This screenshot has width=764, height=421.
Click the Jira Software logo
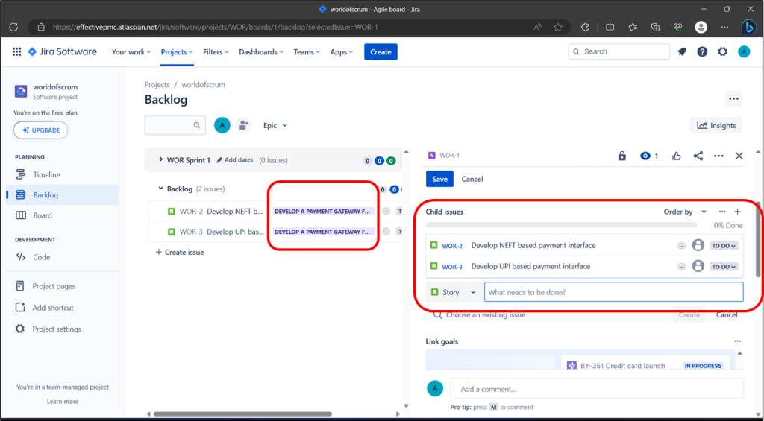point(63,51)
